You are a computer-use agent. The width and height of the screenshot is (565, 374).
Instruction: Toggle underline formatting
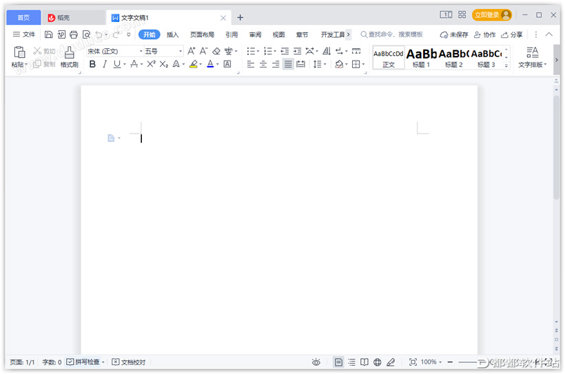116,64
